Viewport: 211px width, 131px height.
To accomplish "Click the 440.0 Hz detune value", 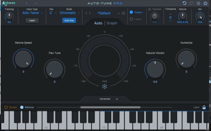I will pos(182,22).
